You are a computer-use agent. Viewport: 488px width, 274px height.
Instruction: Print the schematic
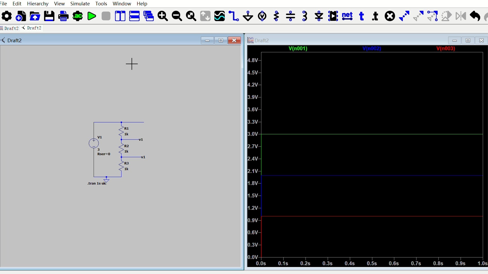pos(63,16)
